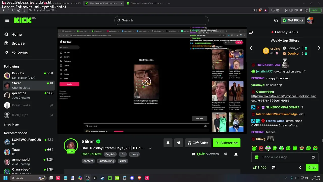323x182 pixels.
Task: Expand the stream title details chevron
Action: [x=150, y=148]
